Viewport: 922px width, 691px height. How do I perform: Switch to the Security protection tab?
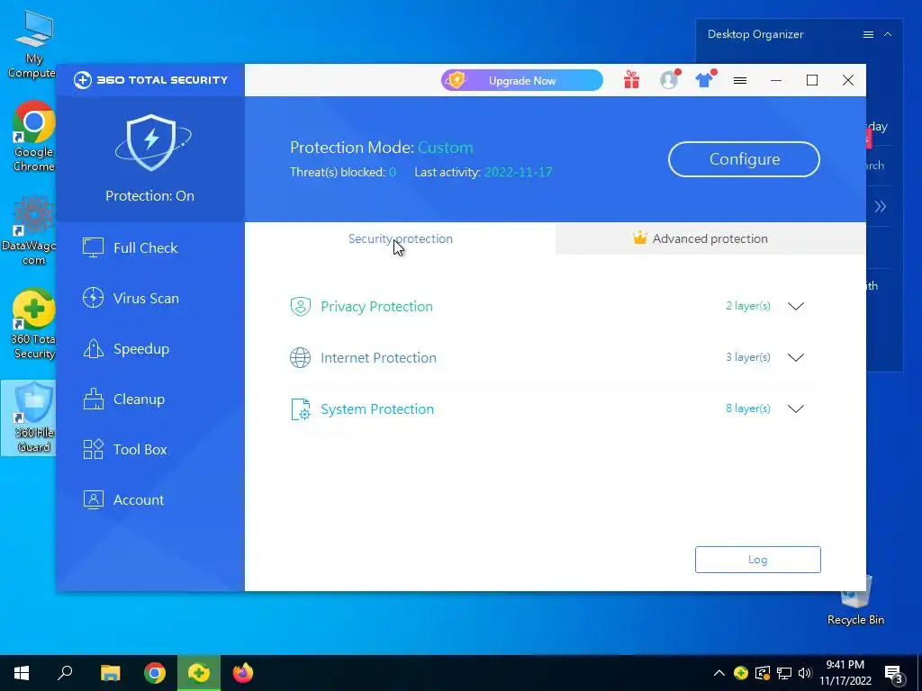pos(400,238)
